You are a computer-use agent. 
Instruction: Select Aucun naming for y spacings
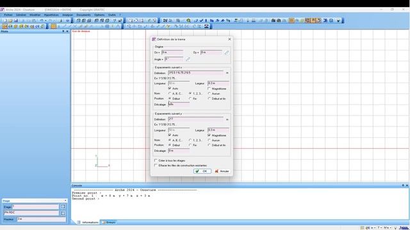pyautogui.click(x=209, y=140)
